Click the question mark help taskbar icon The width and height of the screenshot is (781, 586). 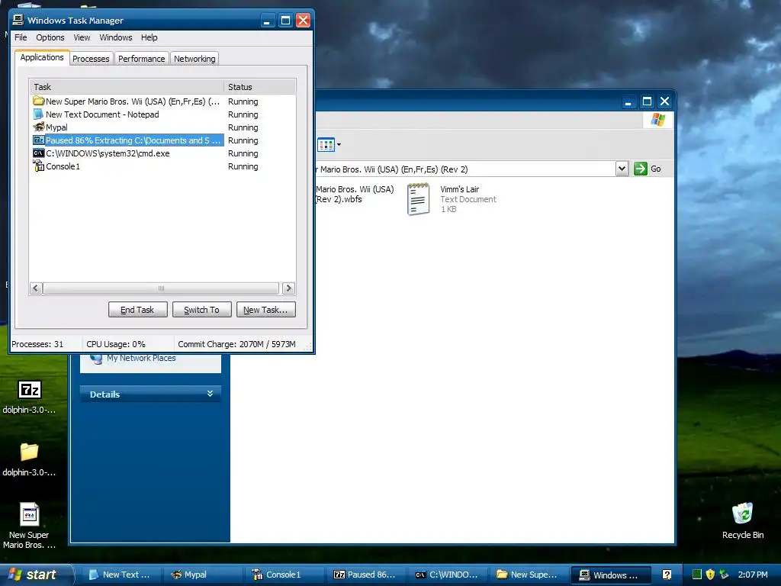click(x=667, y=575)
